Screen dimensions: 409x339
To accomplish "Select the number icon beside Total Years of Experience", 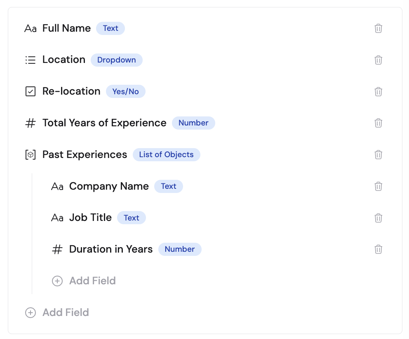I will click(31, 123).
